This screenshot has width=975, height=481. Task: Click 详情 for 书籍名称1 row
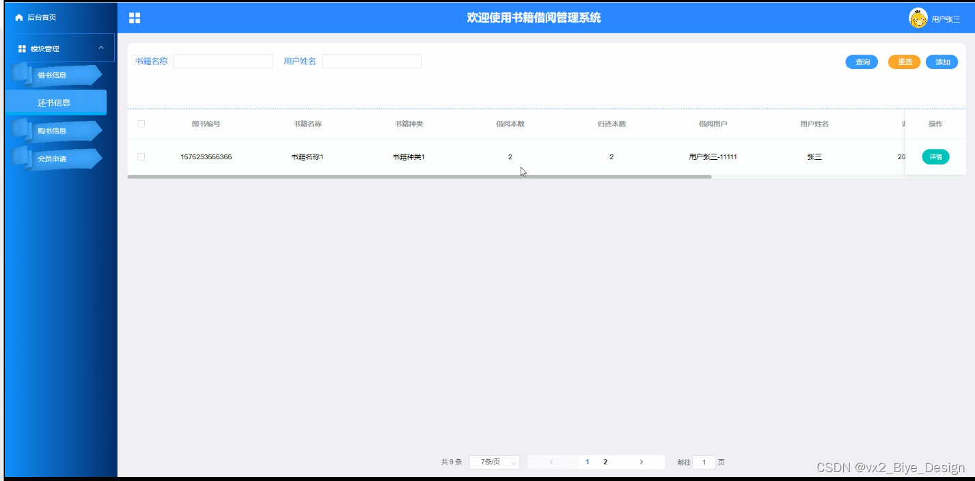[x=935, y=157]
